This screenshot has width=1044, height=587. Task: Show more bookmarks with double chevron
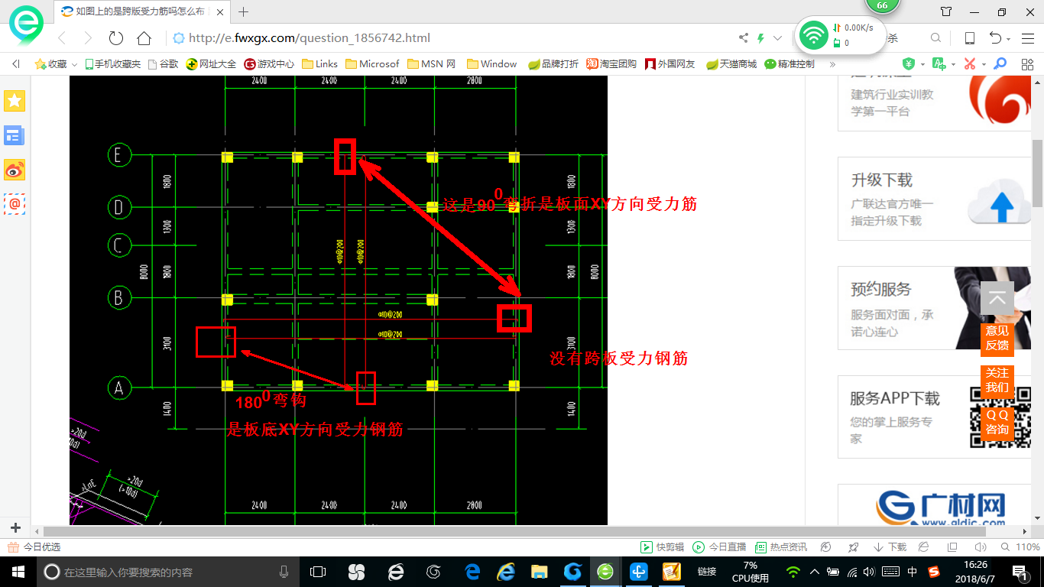(832, 64)
